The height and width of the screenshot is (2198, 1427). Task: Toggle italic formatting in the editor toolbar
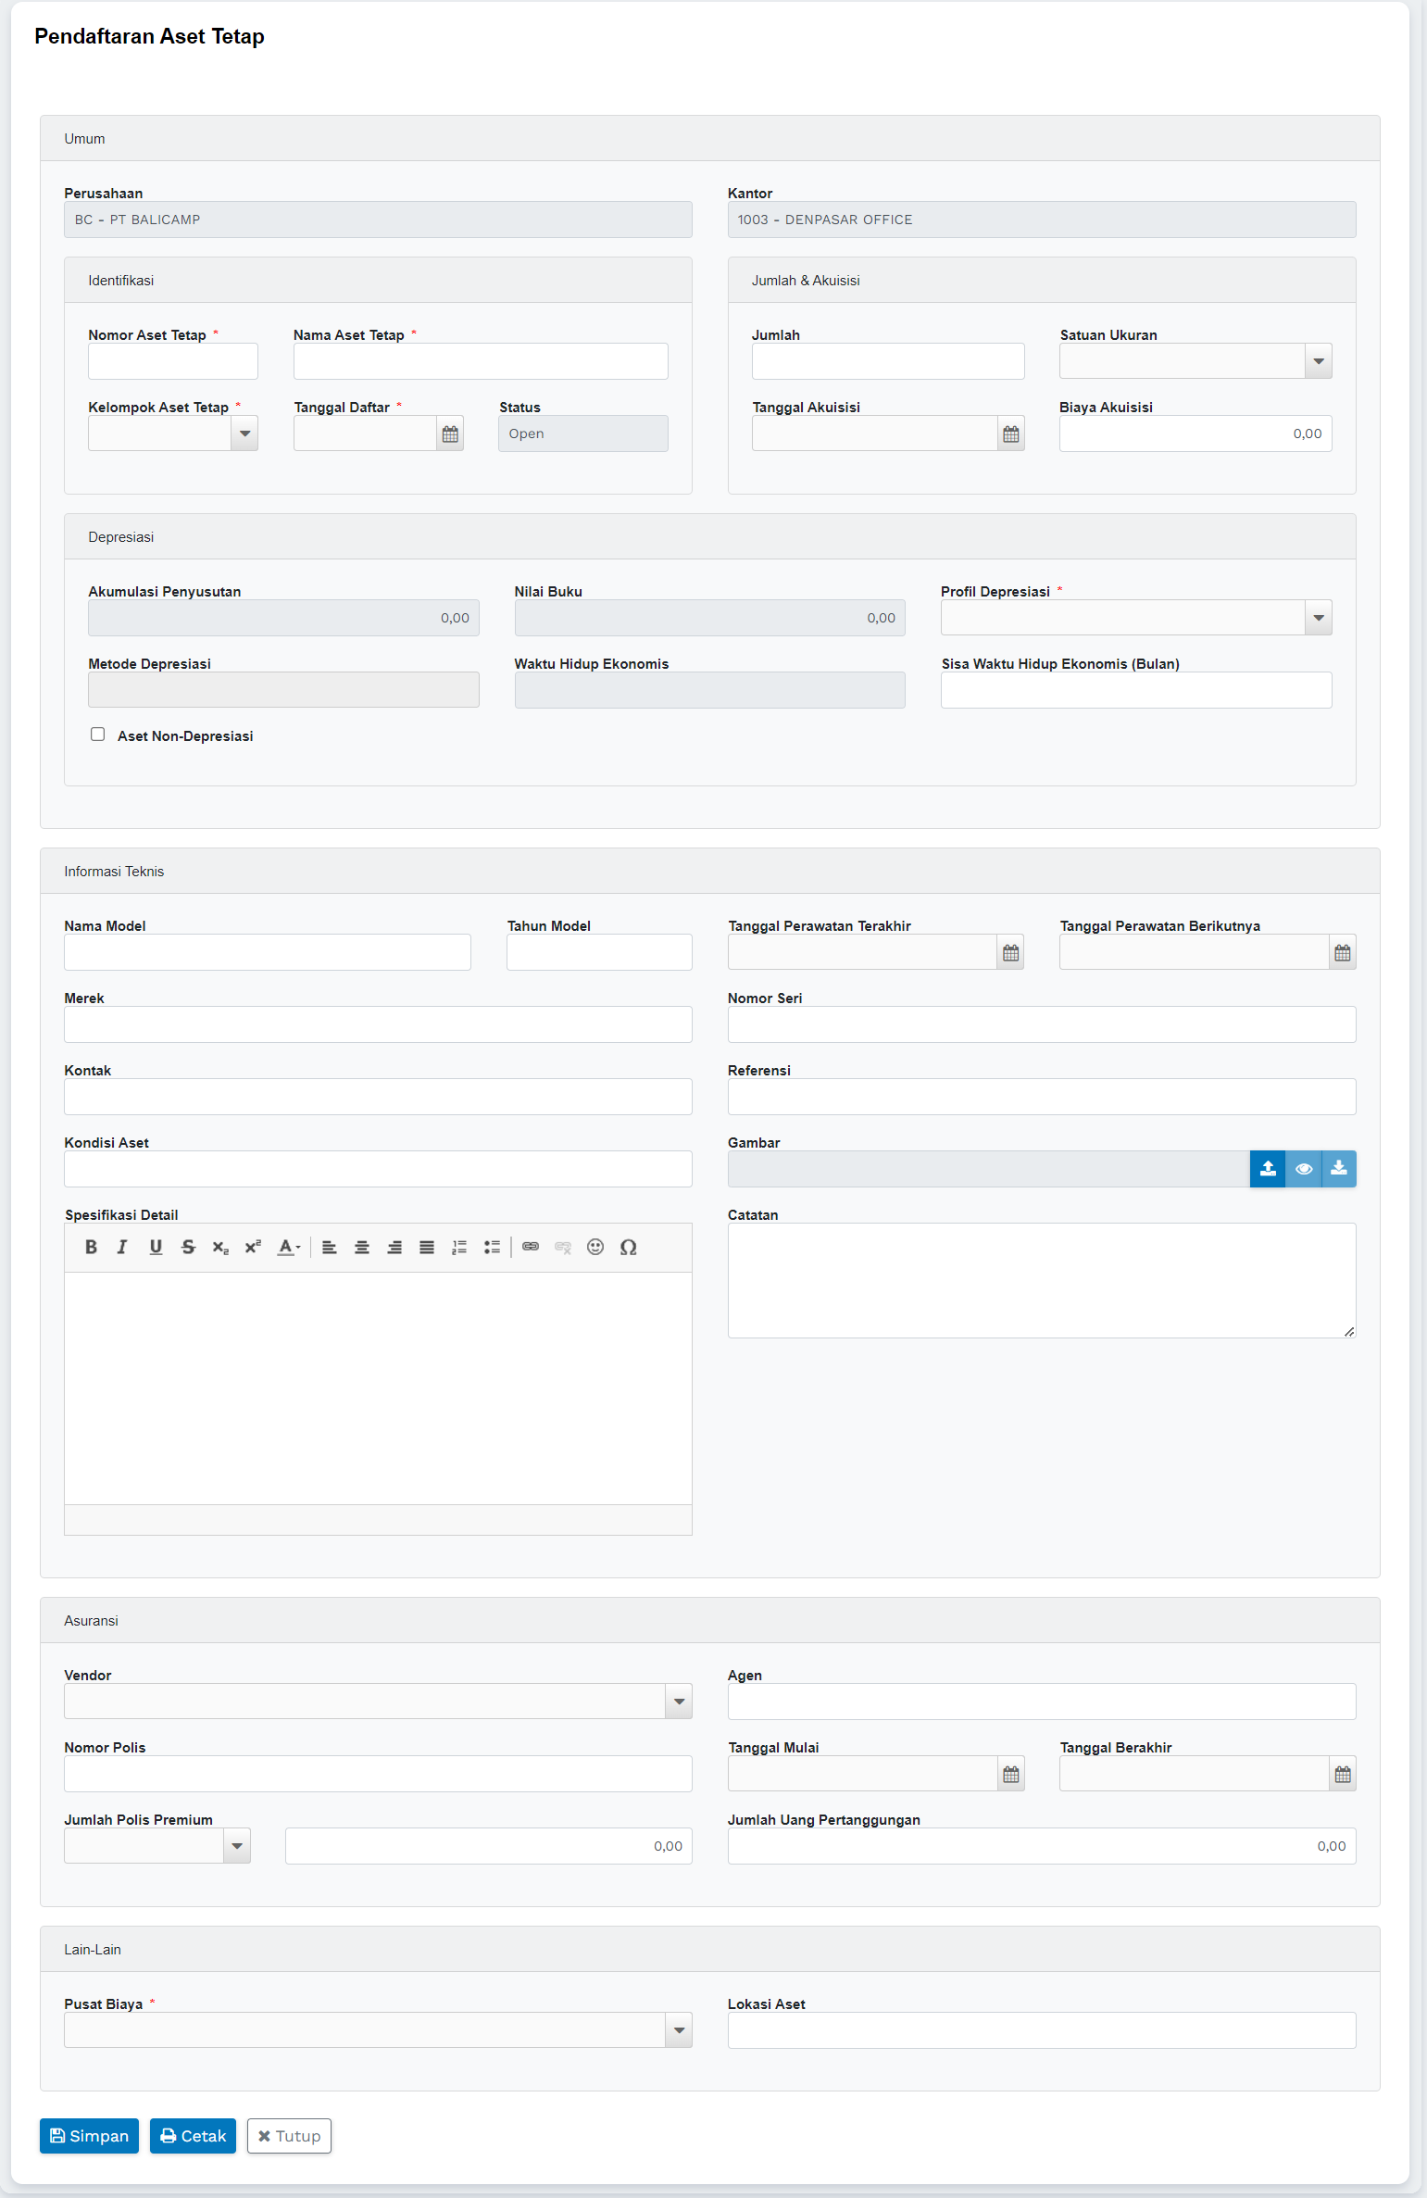[x=122, y=1247]
